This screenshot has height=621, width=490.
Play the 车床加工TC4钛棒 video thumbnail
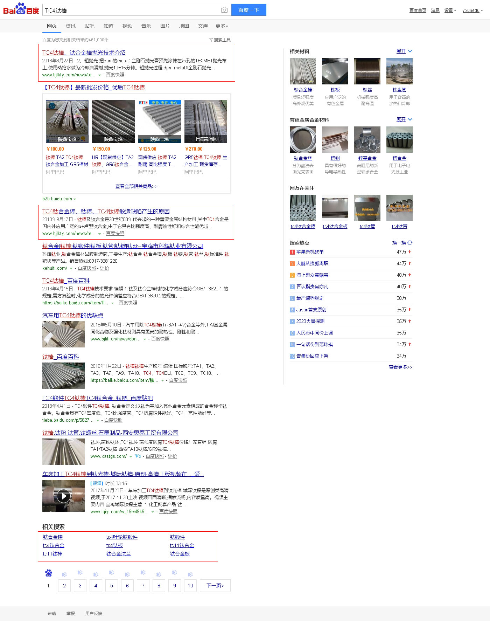(x=63, y=496)
